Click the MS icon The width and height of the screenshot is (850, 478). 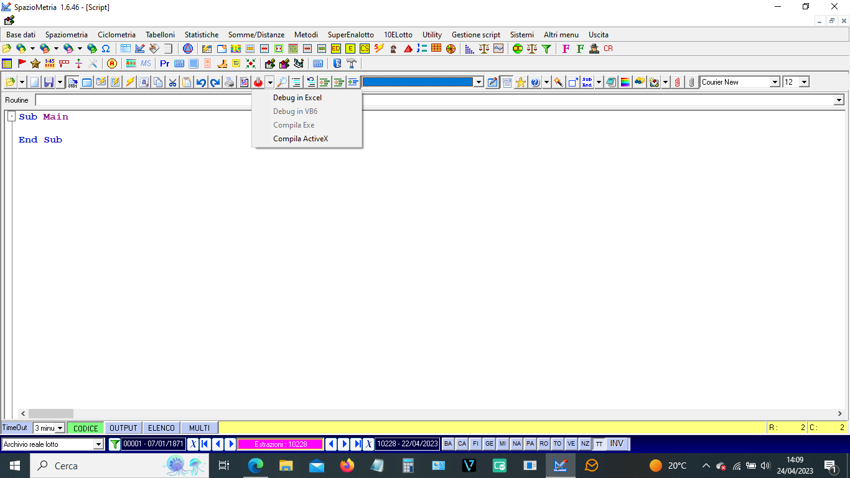pyautogui.click(x=146, y=63)
